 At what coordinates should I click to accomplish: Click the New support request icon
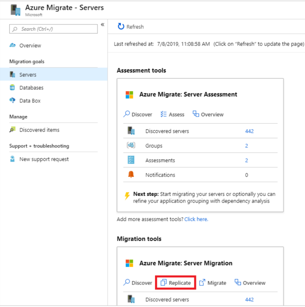click(x=12, y=159)
